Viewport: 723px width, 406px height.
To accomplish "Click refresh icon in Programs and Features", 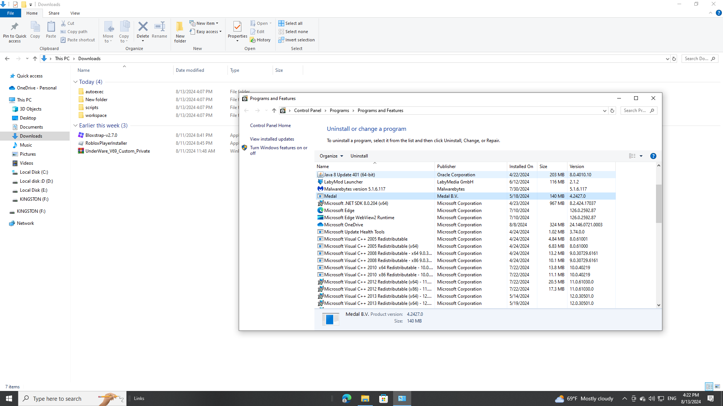I will pos(612,111).
